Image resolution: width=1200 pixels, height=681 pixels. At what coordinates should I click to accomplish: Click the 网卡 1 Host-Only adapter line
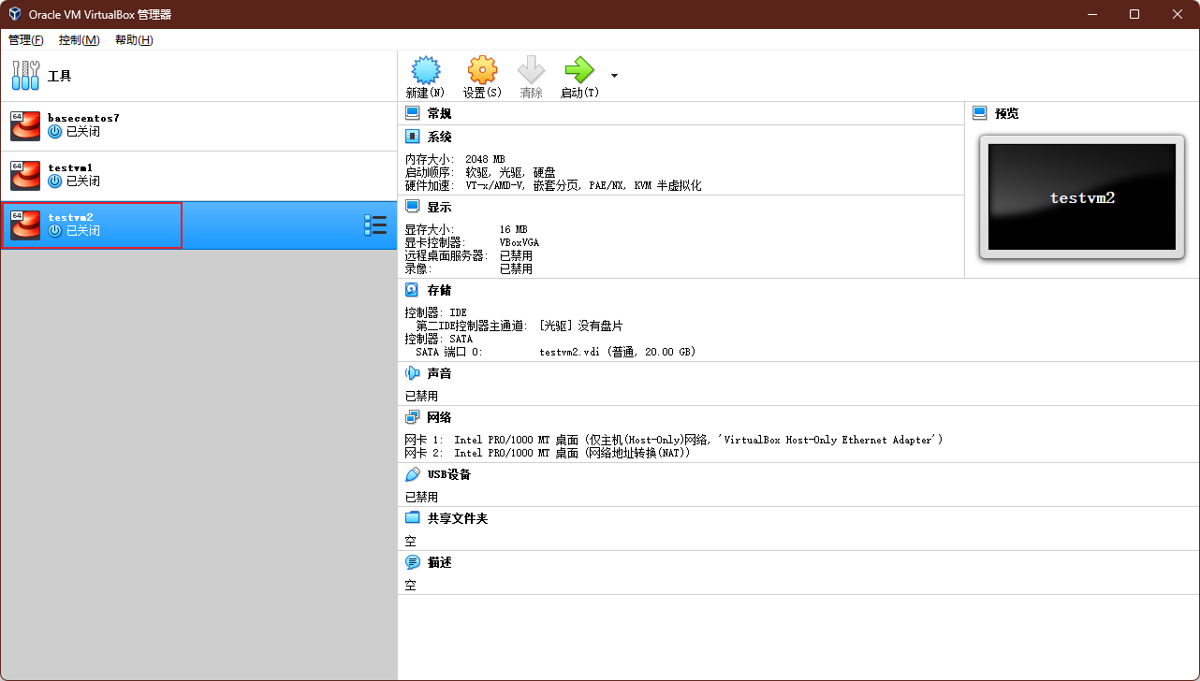click(x=674, y=440)
